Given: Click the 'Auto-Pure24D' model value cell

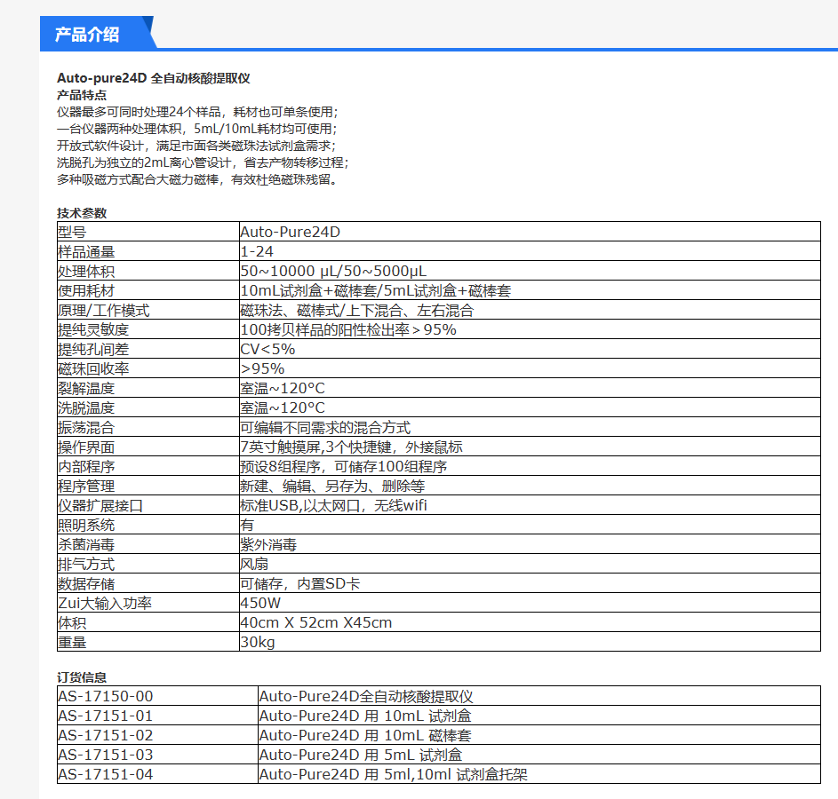Looking at the screenshot, I should (530, 232).
